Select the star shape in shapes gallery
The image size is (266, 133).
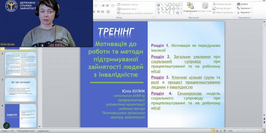click(x=178, y=12)
